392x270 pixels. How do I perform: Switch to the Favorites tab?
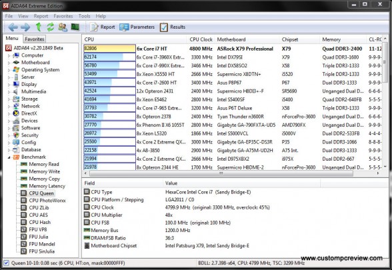pyautogui.click(x=35, y=39)
